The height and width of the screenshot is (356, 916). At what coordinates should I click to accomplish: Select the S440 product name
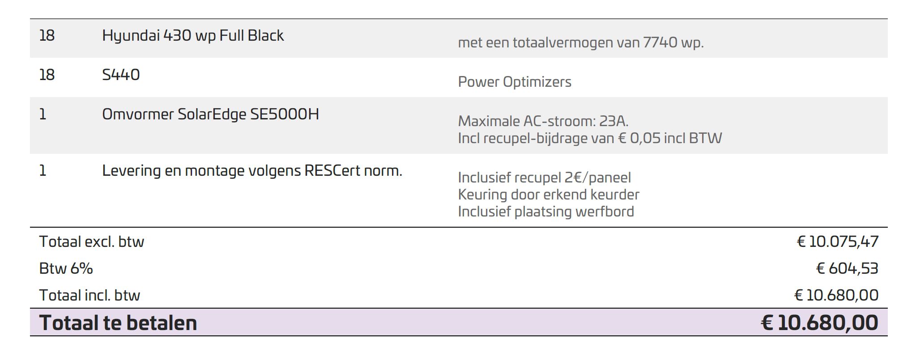pyautogui.click(x=121, y=75)
